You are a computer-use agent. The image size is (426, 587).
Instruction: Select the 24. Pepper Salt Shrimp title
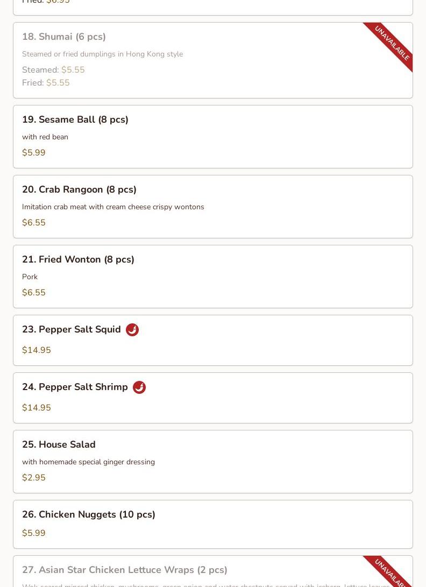(75, 387)
